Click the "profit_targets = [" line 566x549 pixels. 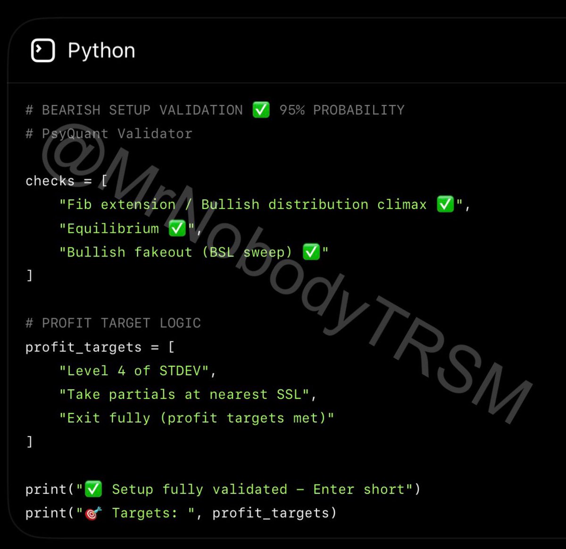click(x=100, y=347)
